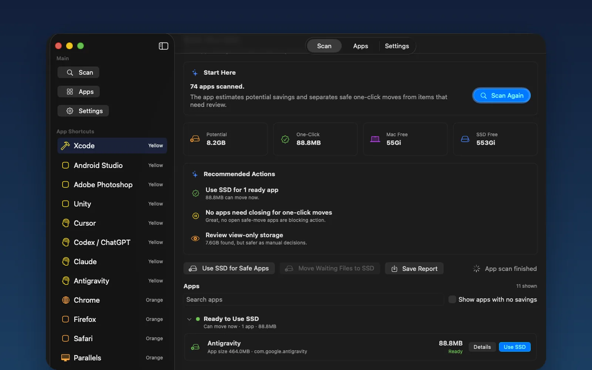
Task: Click Move Waiting Files to SSD button
Action: pos(330,268)
